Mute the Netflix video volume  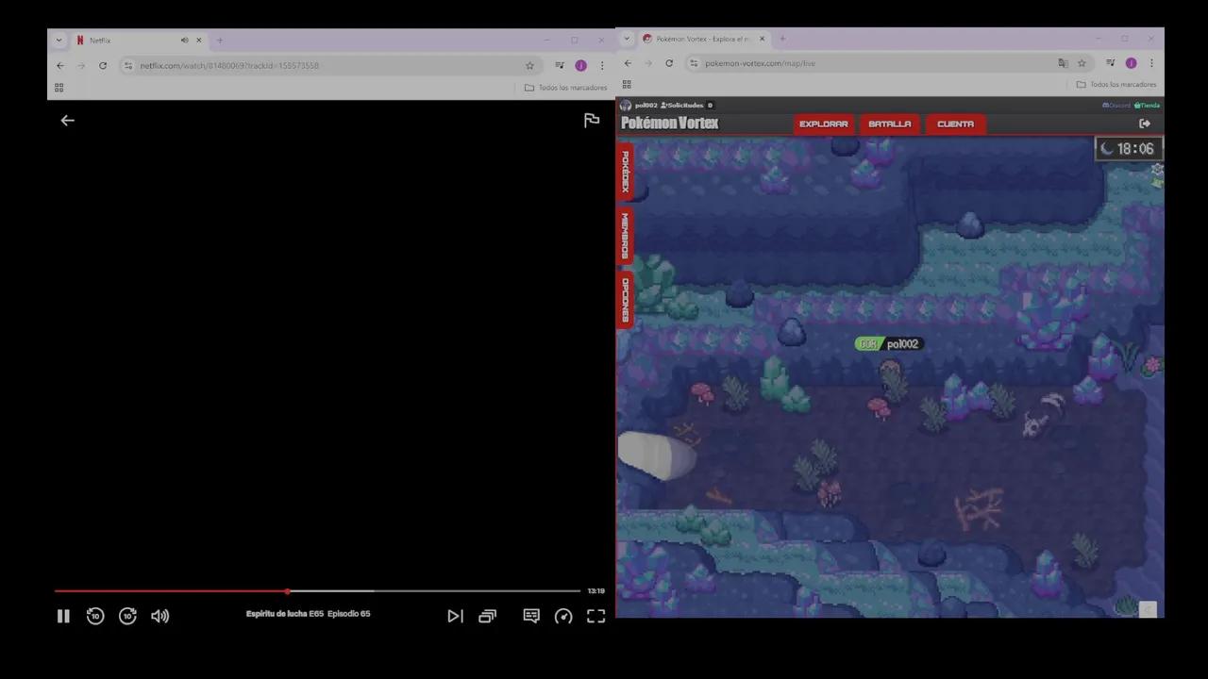coord(159,616)
